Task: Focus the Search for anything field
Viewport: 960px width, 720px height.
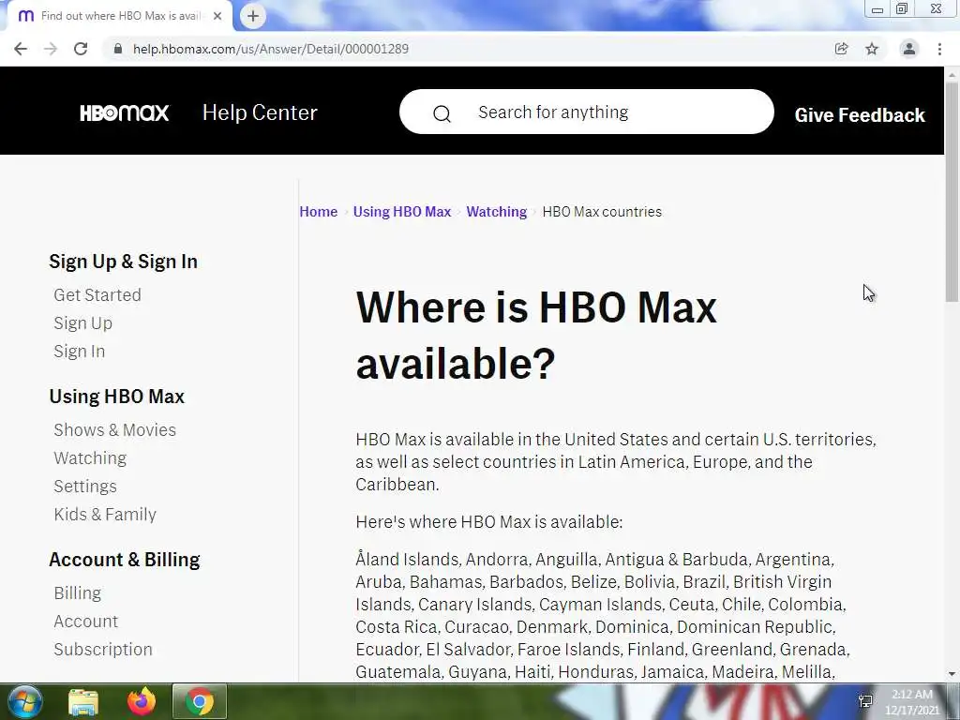Action: tap(587, 112)
